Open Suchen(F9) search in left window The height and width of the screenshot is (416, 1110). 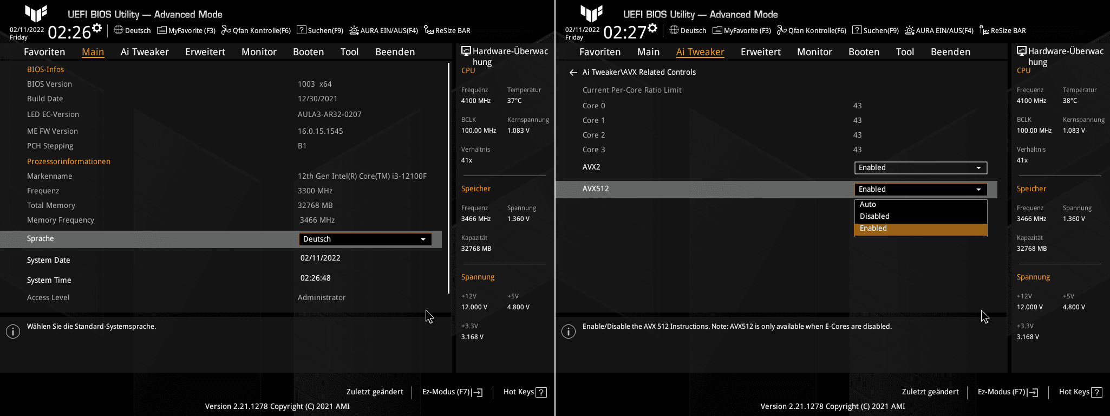[320, 30]
